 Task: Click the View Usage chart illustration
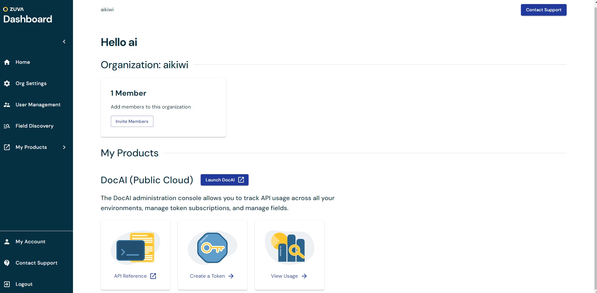pos(290,248)
